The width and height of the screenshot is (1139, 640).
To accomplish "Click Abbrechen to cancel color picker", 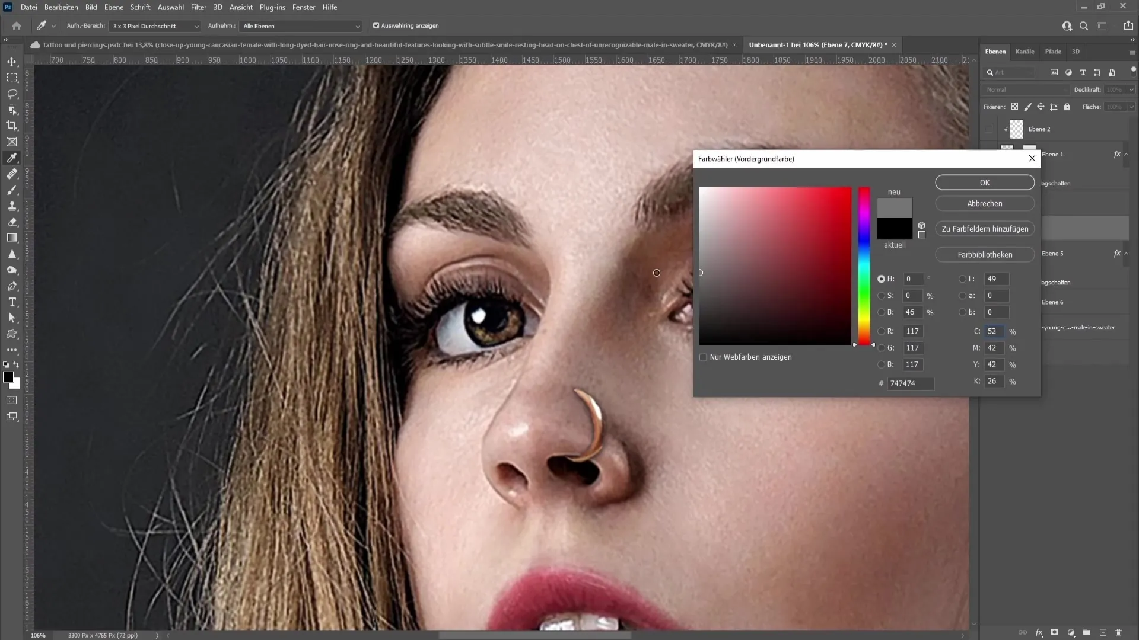I will [x=984, y=203].
